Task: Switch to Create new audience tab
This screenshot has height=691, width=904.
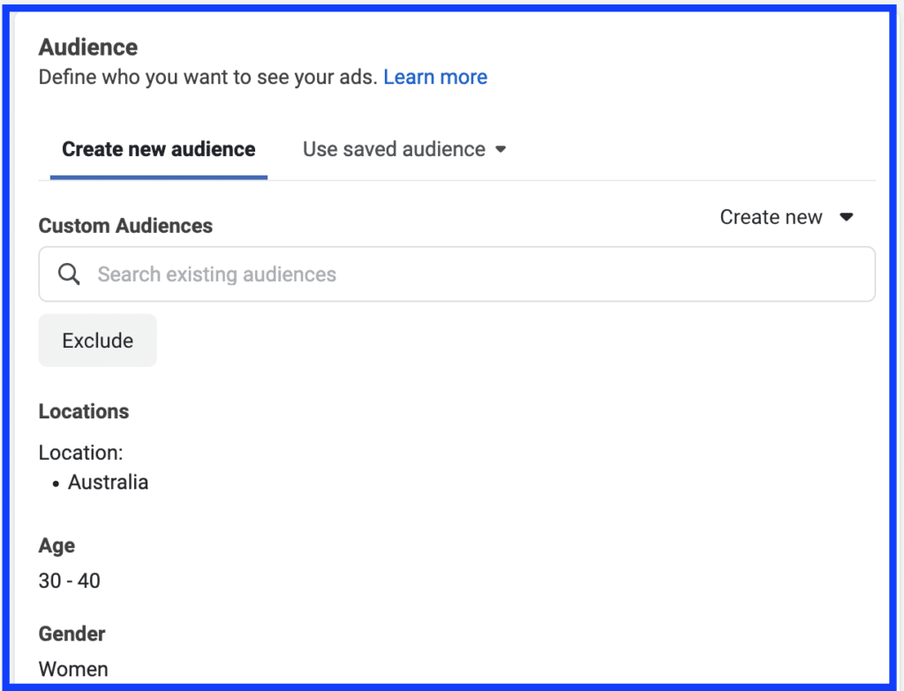Action: (159, 149)
